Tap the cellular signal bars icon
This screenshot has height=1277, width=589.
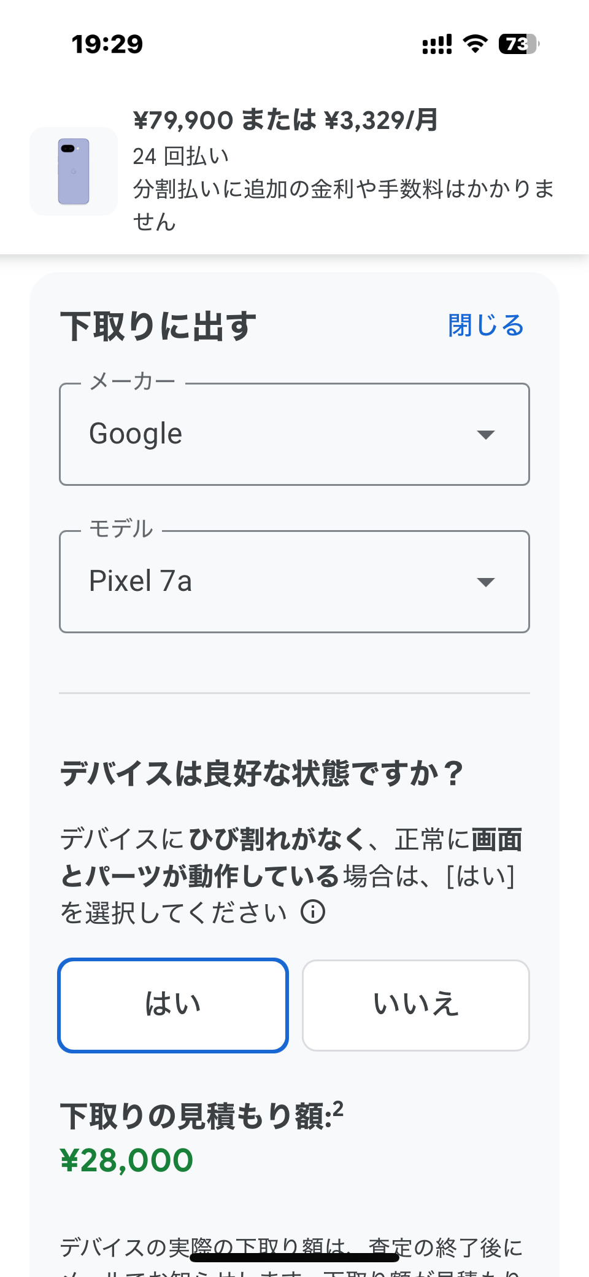point(437,44)
